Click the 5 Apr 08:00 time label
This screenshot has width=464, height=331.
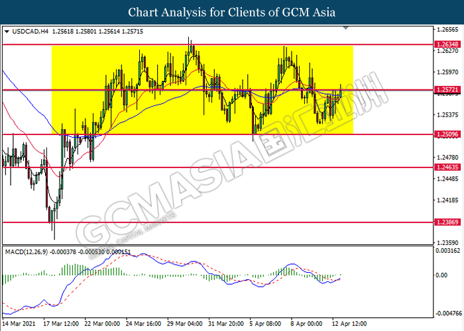(265, 324)
